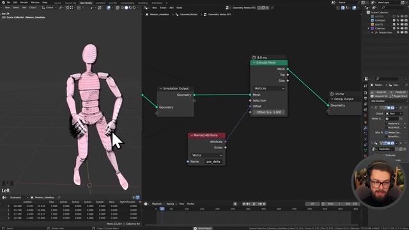Open the Vertices mode dropdown in Extrude Mesh
The height and width of the screenshot is (230, 409).
[269, 88]
